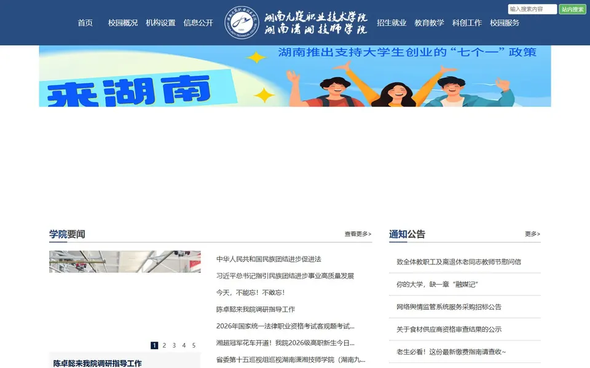Open 科创工作 navigation menu
This screenshot has width=590, height=368.
(x=467, y=23)
